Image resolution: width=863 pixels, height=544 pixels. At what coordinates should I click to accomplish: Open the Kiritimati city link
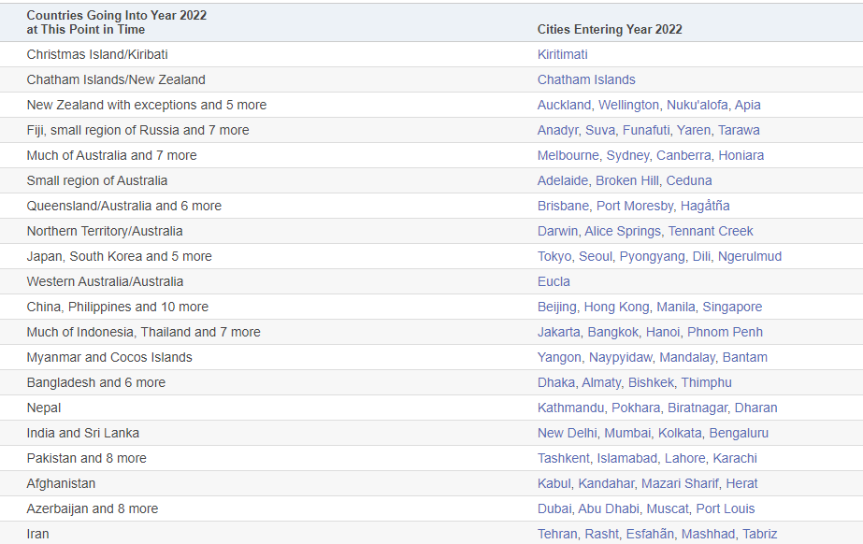[x=562, y=54]
